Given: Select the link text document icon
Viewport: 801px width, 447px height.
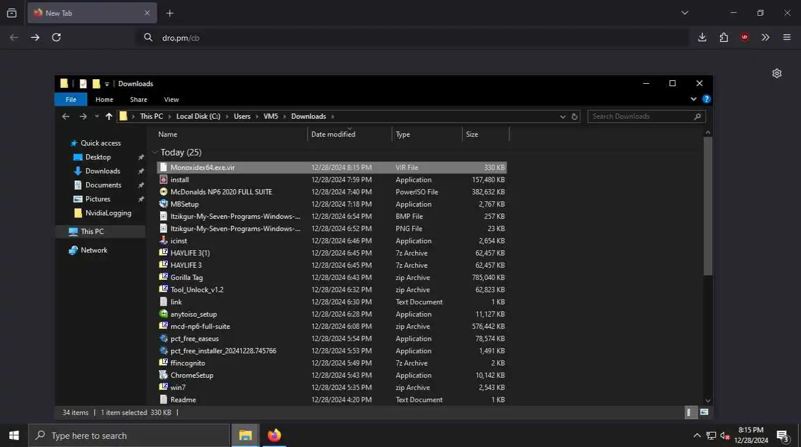Looking at the screenshot, I should pyautogui.click(x=164, y=302).
